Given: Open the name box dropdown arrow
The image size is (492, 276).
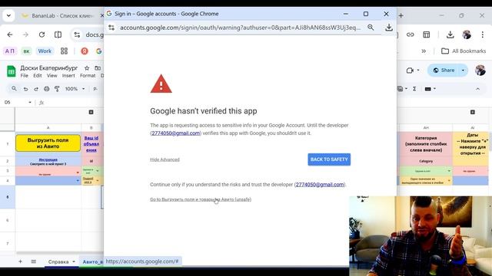Looking at the screenshot, I should click(x=30, y=102).
